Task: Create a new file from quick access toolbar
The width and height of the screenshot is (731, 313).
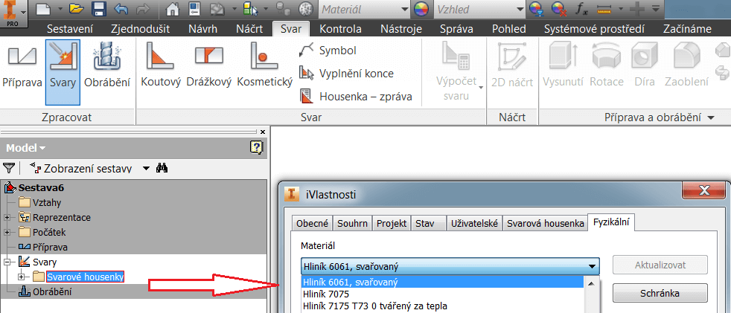Action: [x=43, y=8]
